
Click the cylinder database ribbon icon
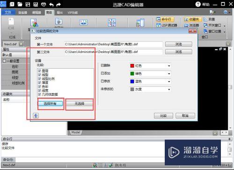point(140,23)
